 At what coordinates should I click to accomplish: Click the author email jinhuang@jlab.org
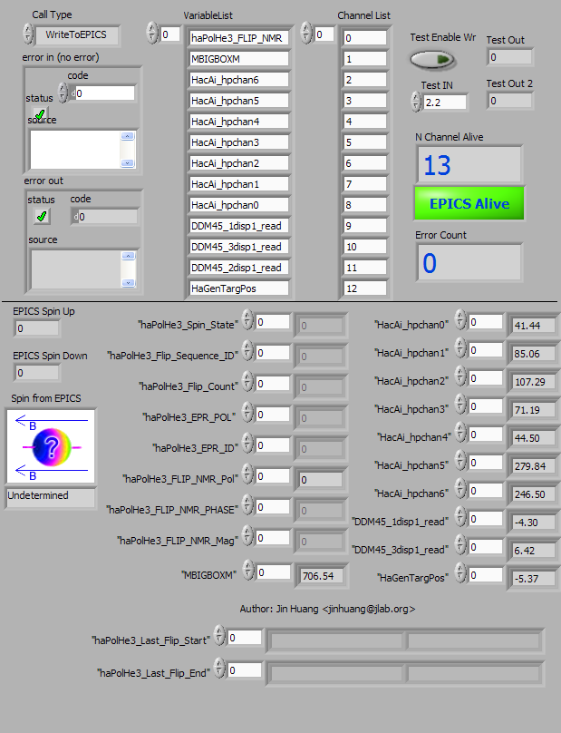coord(369,609)
